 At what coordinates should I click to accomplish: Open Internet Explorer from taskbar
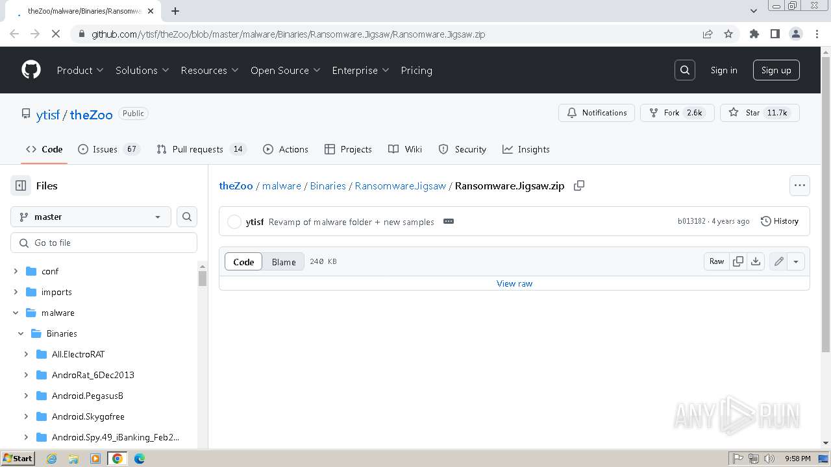[52, 459]
